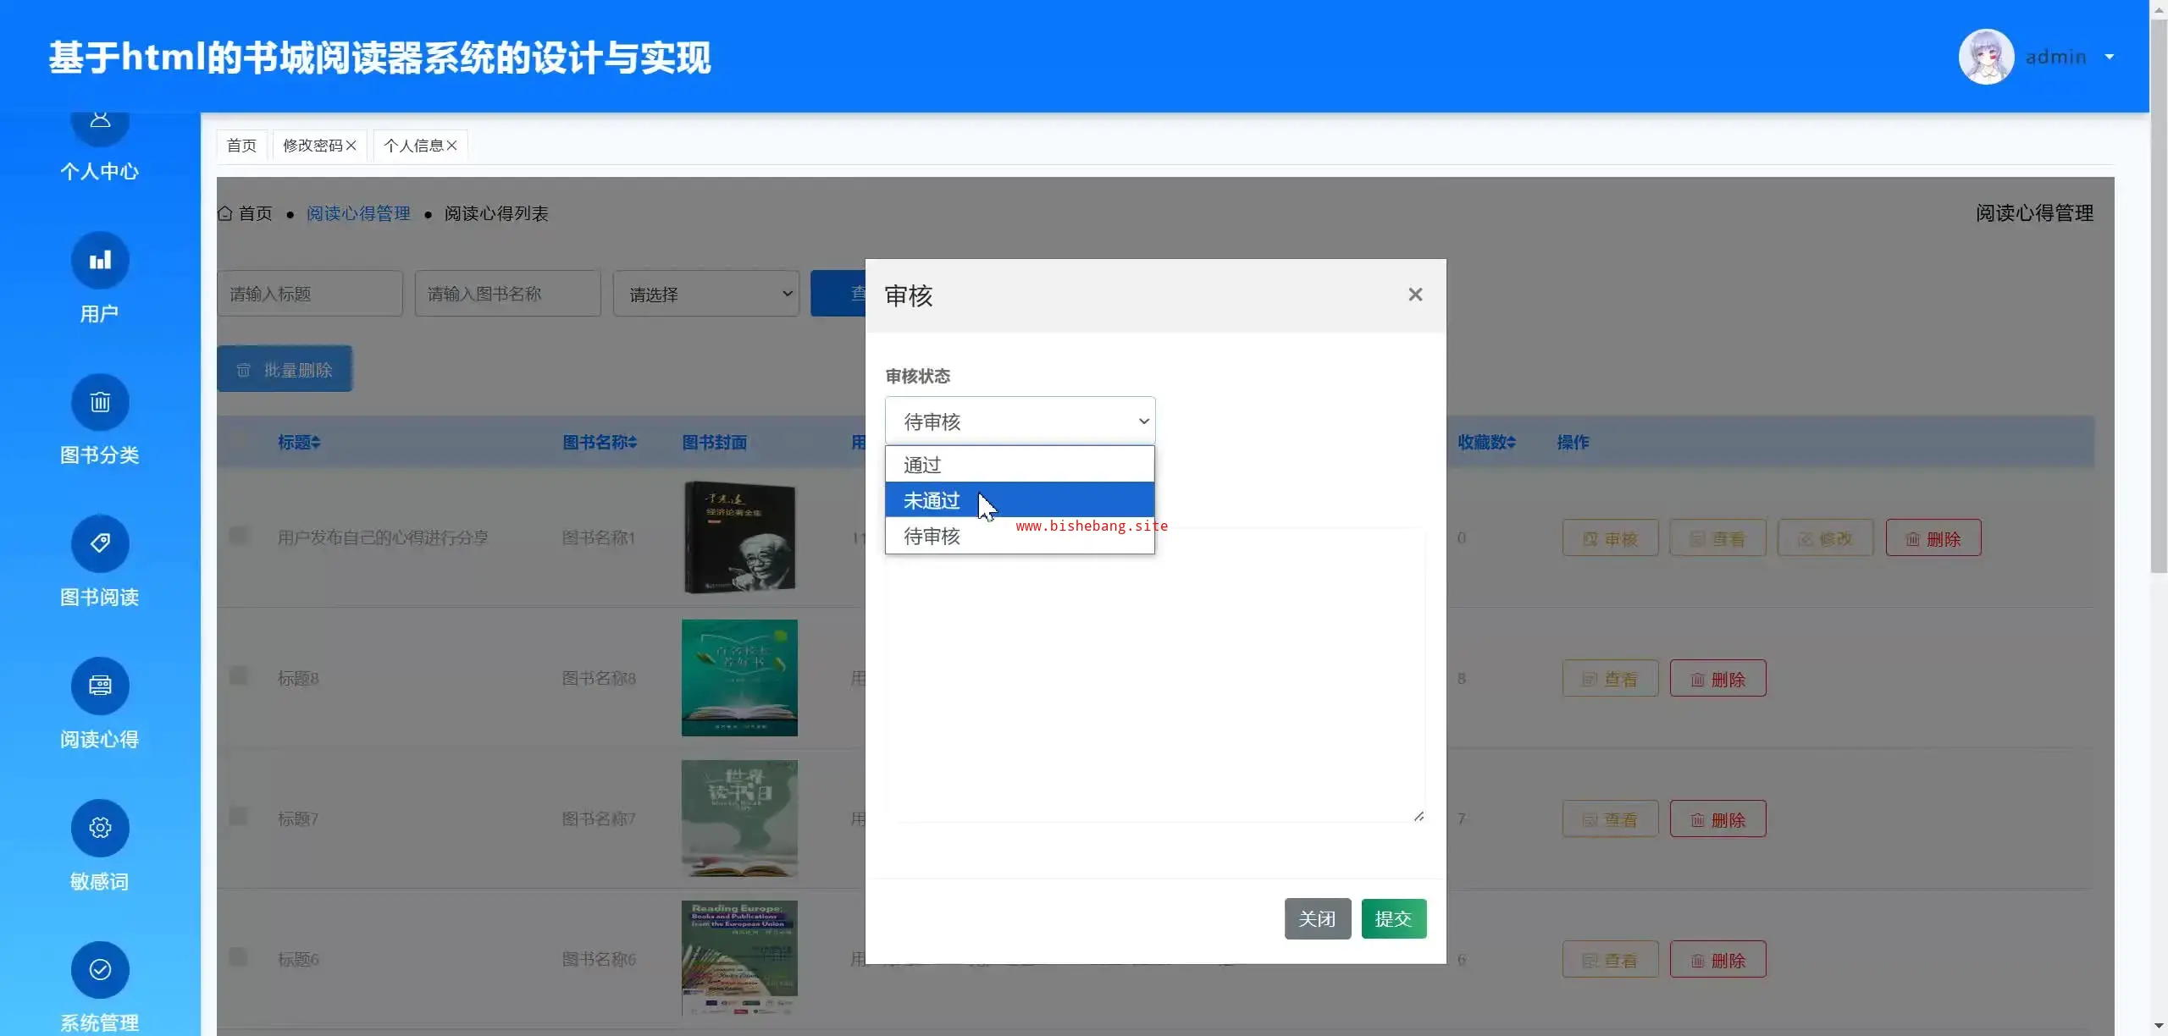Tick the checkbox for 标题8
This screenshot has width=2168, height=1036.
[238, 677]
